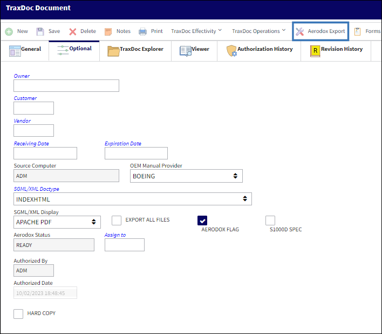This screenshot has width=382, height=334.
Task: Click the Save floppy disk icon
Action: pos(40,32)
